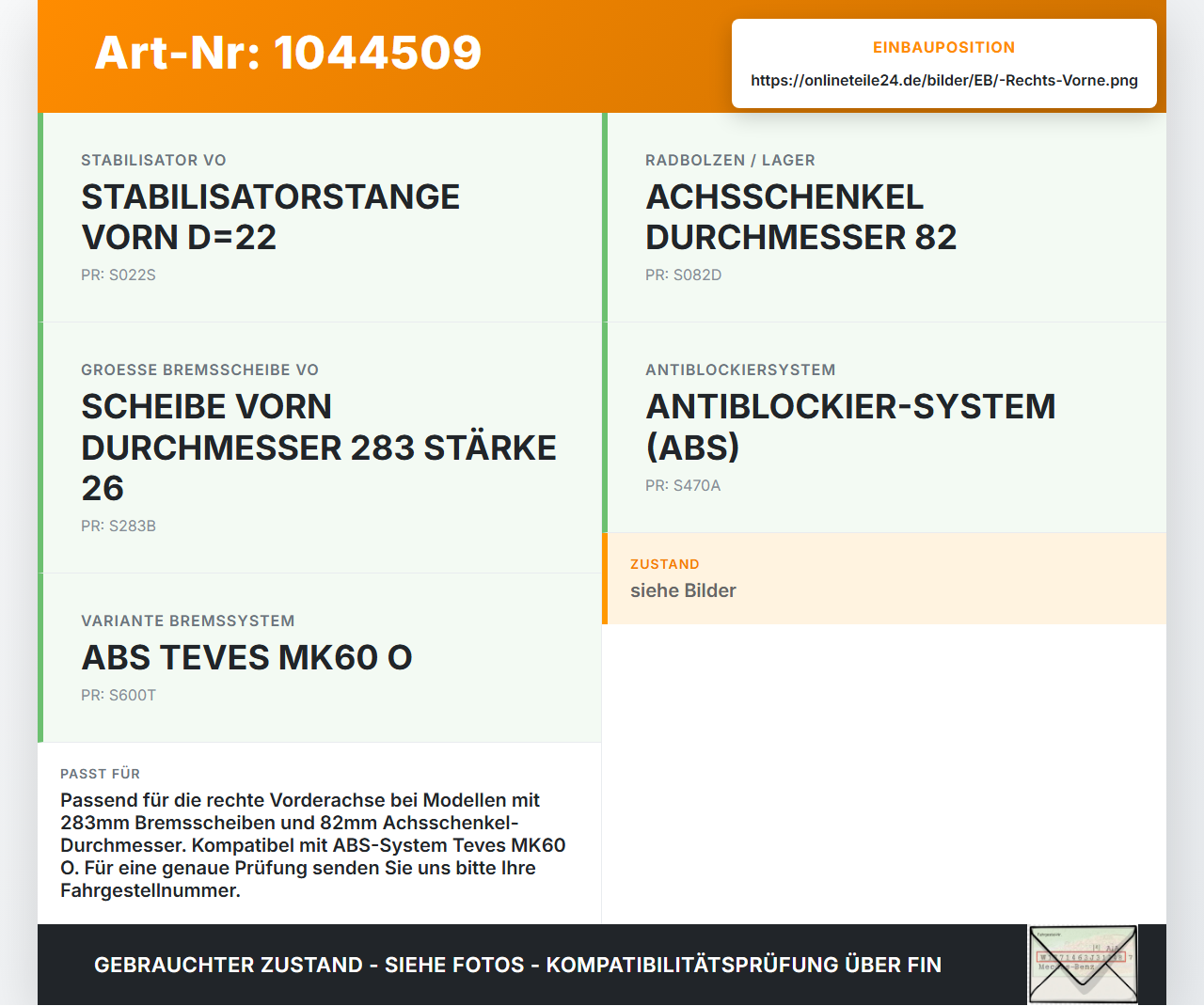Image resolution: width=1204 pixels, height=1006 pixels.
Task: Click ACHSSCHENKEL DURCHMESSER 82 title
Action: click(800, 217)
